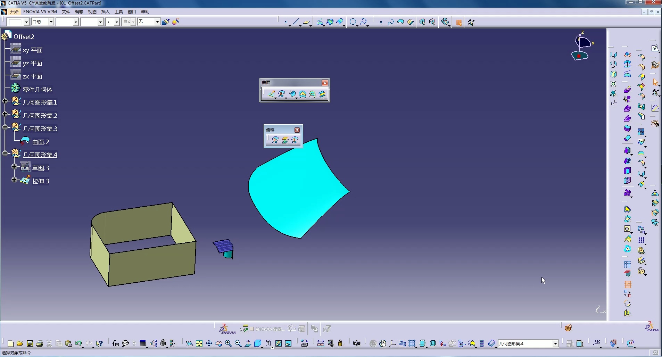The width and height of the screenshot is (662, 357).
Task: Close the 偏移 floating toolbar
Action: [297, 130]
